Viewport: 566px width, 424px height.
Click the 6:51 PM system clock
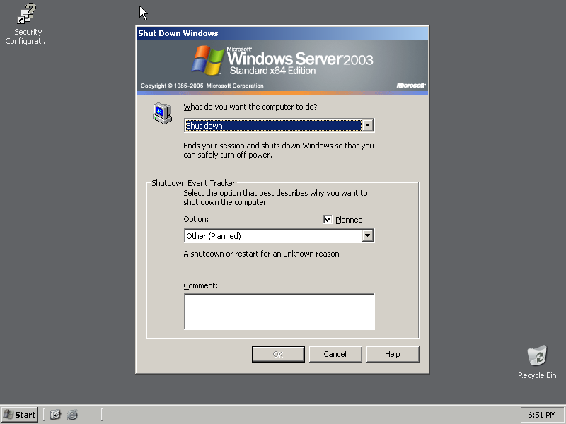click(x=542, y=415)
